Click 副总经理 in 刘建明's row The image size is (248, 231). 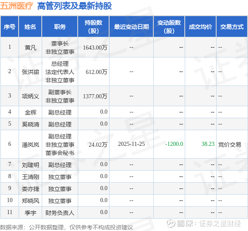[60, 165]
